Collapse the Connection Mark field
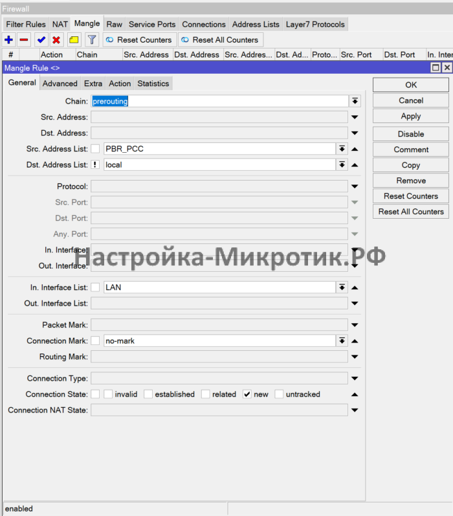453x516 pixels. coord(355,341)
